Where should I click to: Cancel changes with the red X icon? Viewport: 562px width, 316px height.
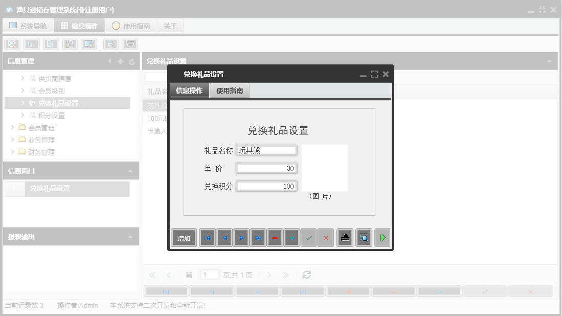tap(326, 237)
